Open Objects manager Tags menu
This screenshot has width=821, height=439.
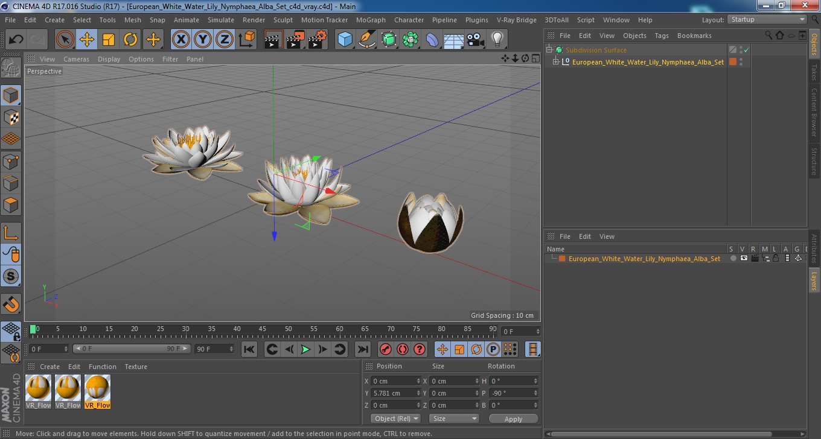click(662, 36)
